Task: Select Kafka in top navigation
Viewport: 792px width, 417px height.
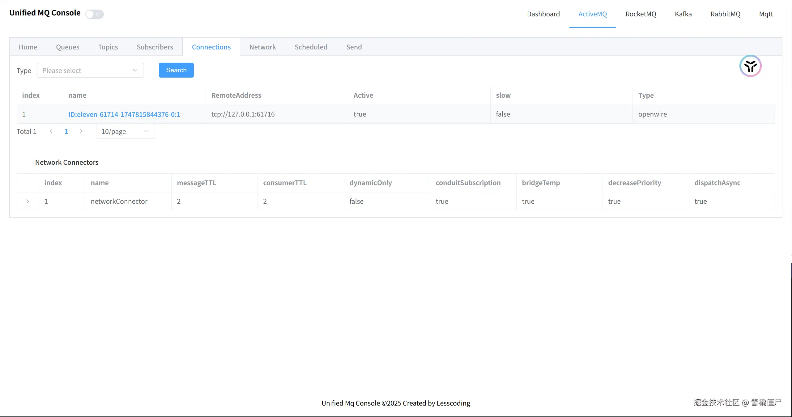Action: click(683, 14)
